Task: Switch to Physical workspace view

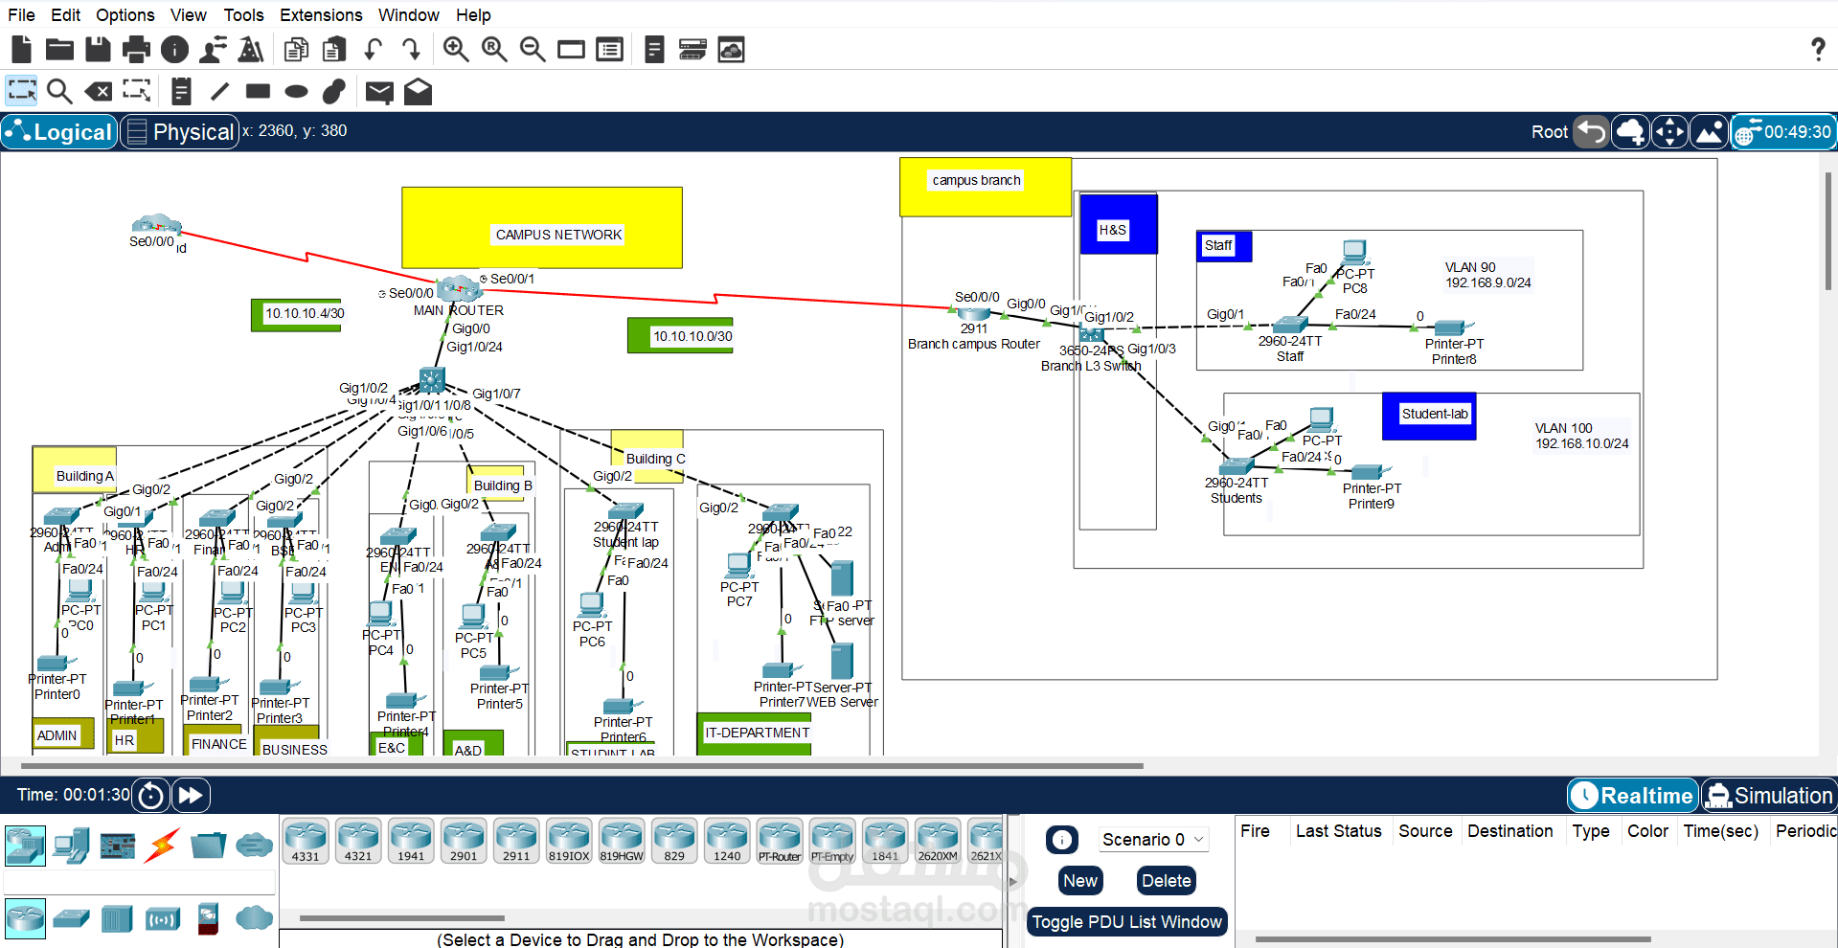Action: click(x=180, y=132)
